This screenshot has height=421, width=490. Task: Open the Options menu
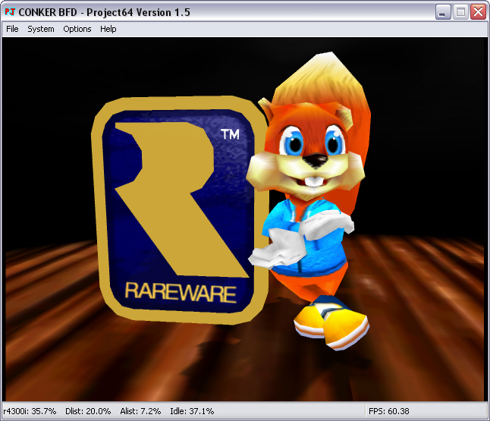pos(77,29)
